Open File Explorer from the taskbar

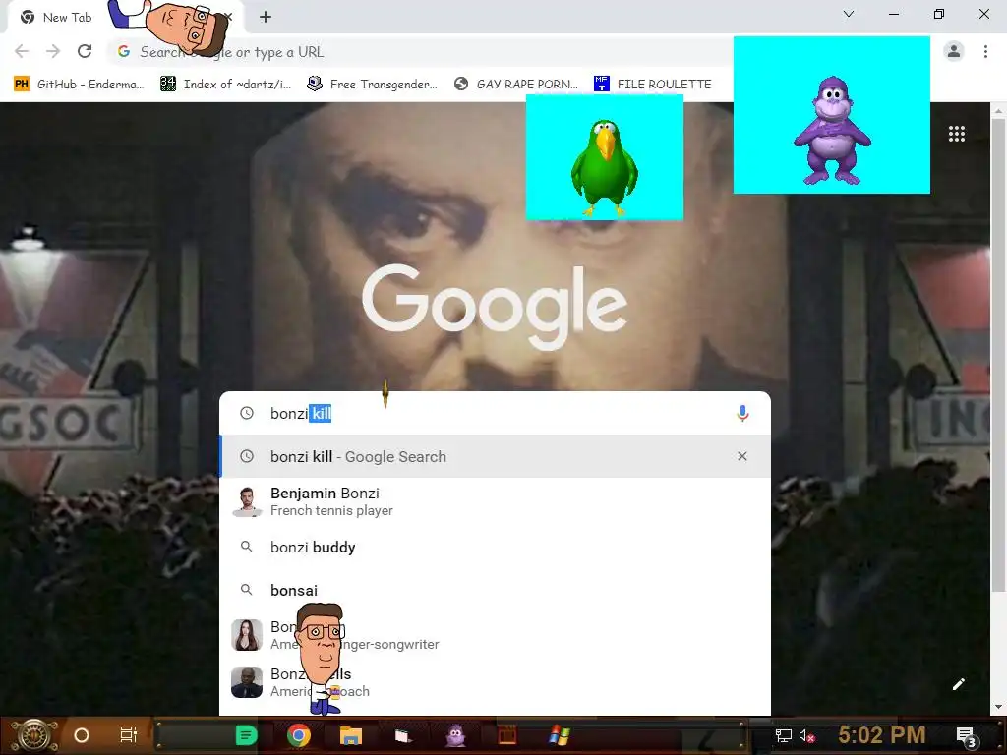click(351, 735)
